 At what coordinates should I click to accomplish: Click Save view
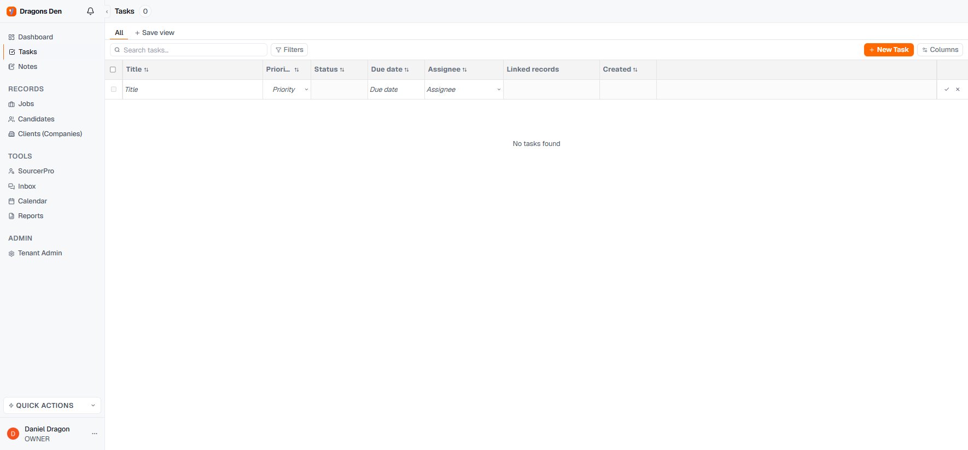(155, 33)
